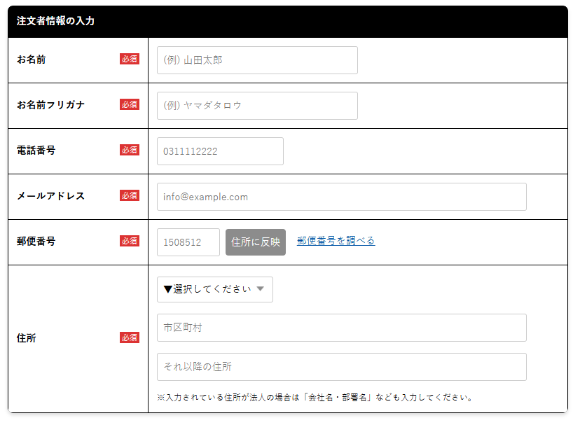Click the メールアドレス row label
The image size is (580, 425).
(x=50, y=196)
